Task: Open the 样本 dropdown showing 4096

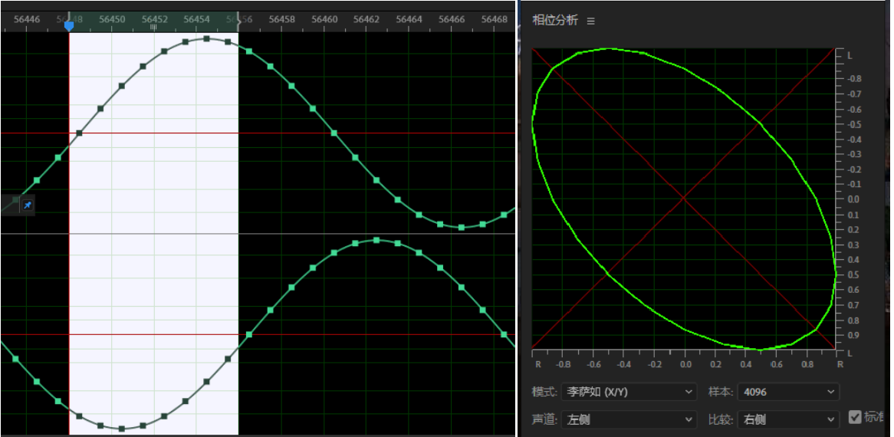Action: coord(787,392)
